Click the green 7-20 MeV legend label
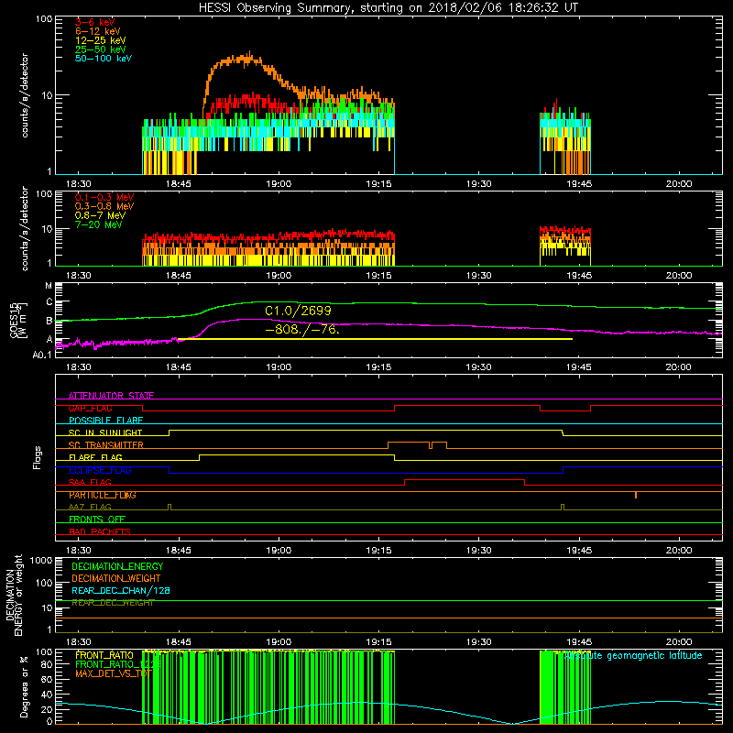 pos(98,224)
